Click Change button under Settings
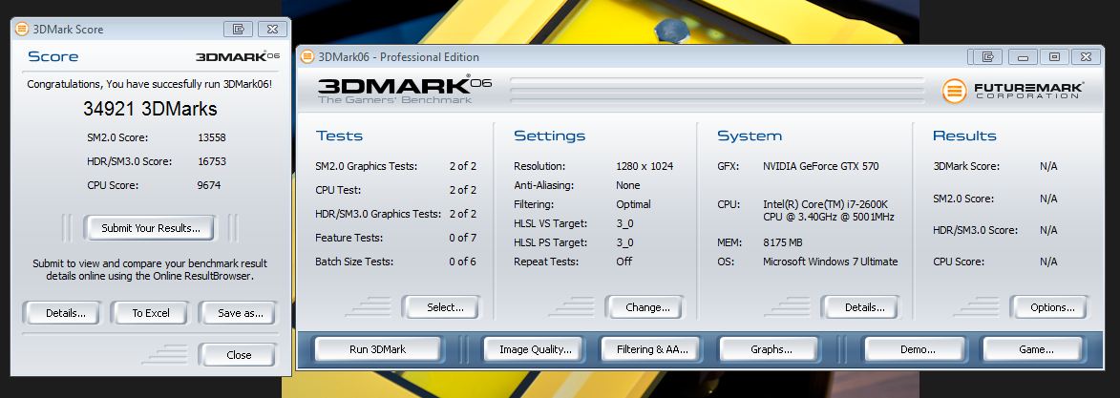 click(645, 307)
